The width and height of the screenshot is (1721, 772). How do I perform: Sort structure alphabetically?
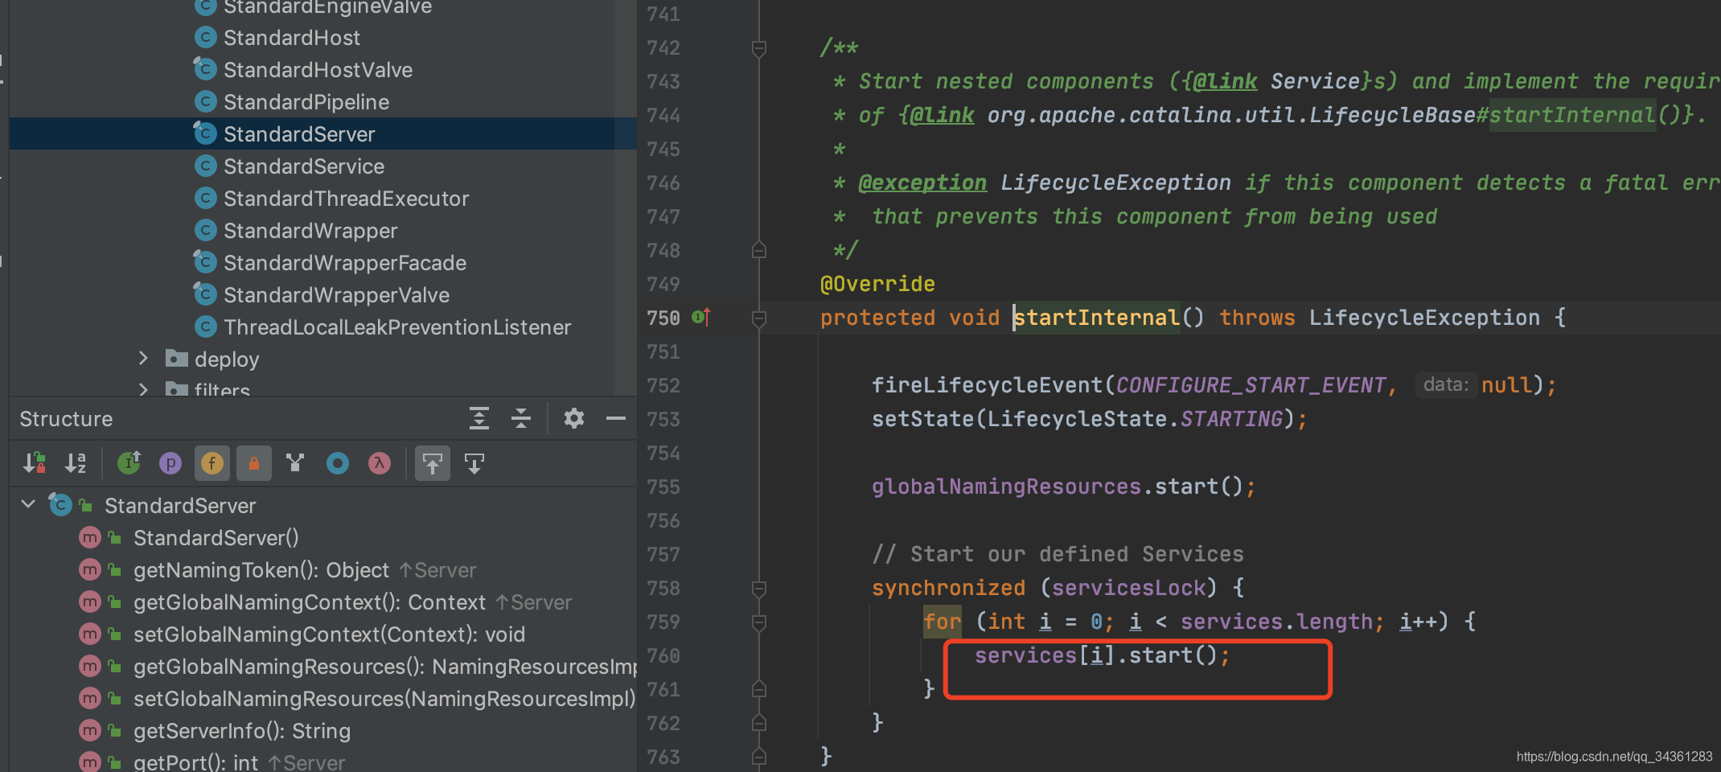point(76,463)
